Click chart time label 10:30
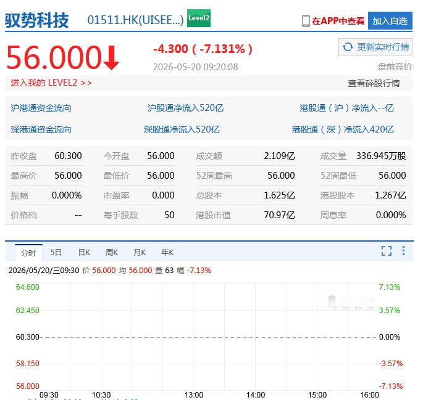 [101, 395]
